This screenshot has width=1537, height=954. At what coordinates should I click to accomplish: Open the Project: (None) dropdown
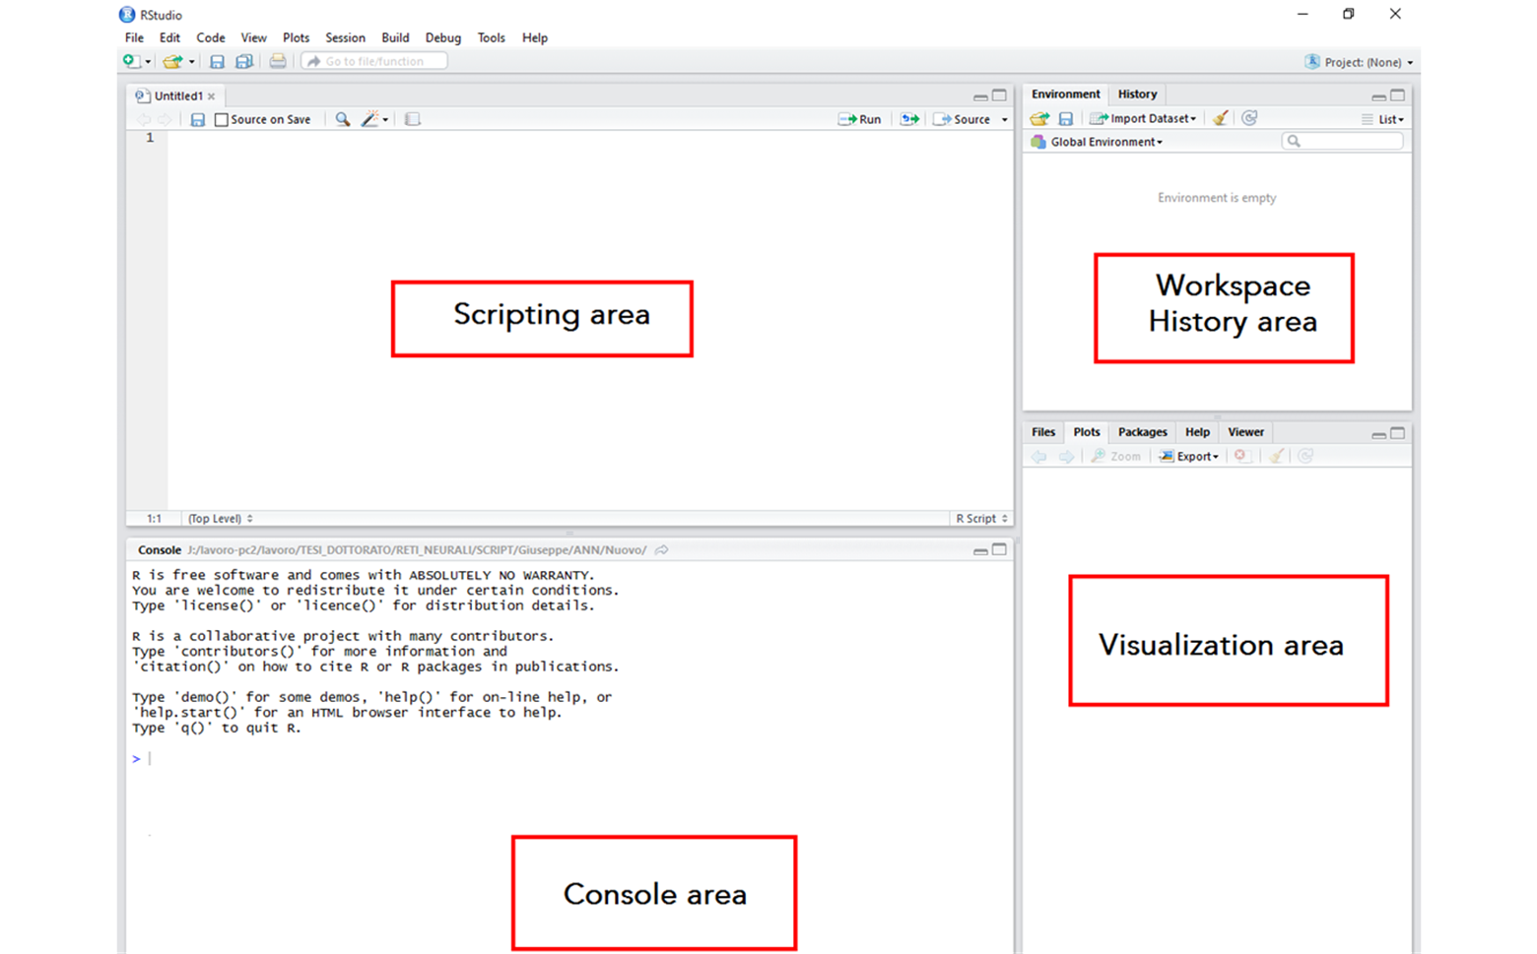pyautogui.click(x=1360, y=62)
